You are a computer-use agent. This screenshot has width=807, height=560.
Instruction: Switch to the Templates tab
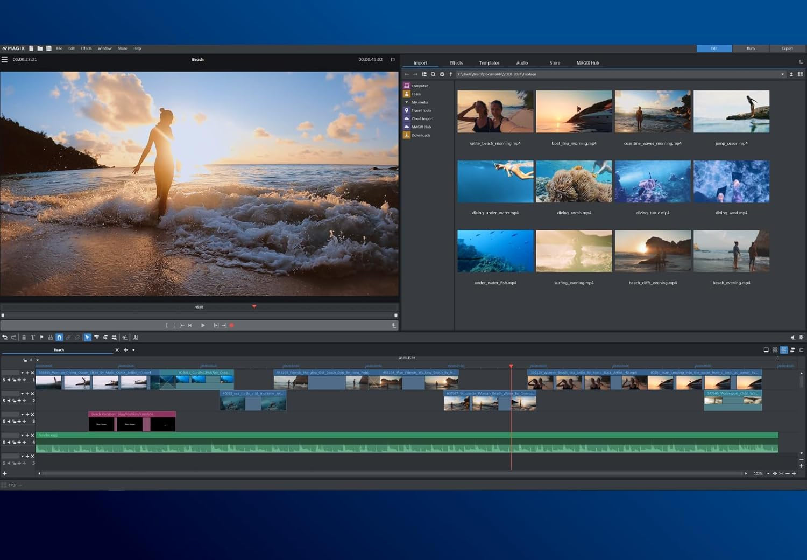(x=489, y=62)
